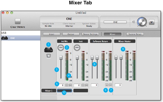The width and height of the screenshot is (163, 102).
Task: Open the Output tab
Action: pyautogui.click(x=71, y=34)
